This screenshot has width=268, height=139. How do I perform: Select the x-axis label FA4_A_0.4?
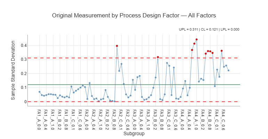189,120
